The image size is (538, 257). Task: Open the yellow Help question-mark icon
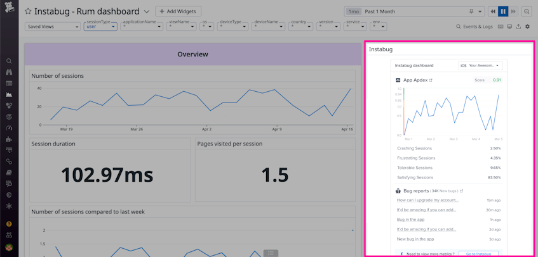click(x=10, y=224)
